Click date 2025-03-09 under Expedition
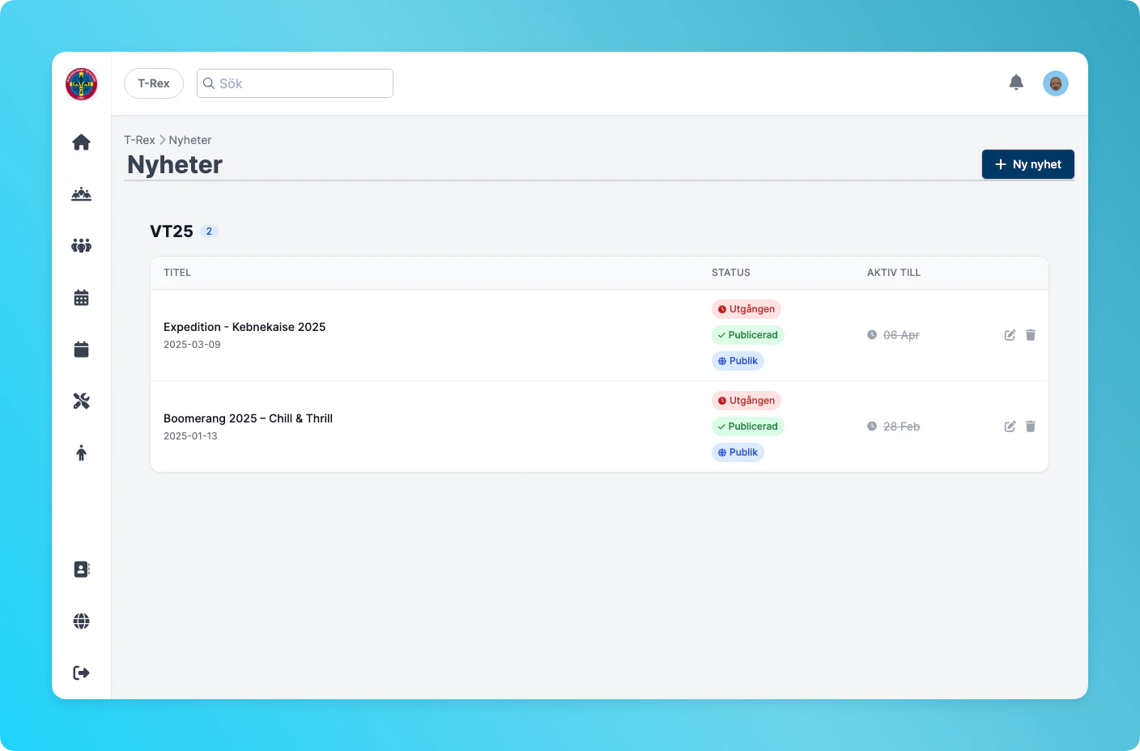The height and width of the screenshot is (751, 1140). (192, 345)
